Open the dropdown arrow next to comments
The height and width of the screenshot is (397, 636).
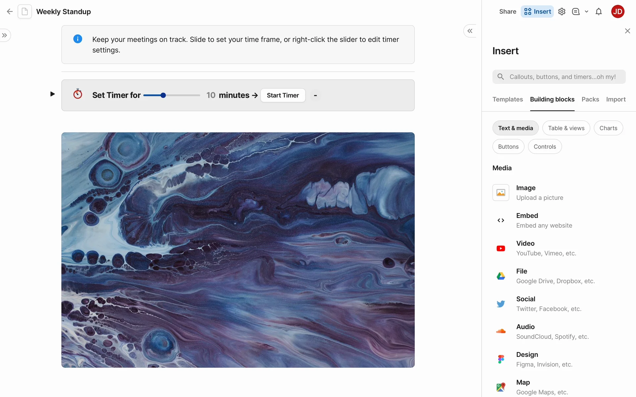point(586,12)
